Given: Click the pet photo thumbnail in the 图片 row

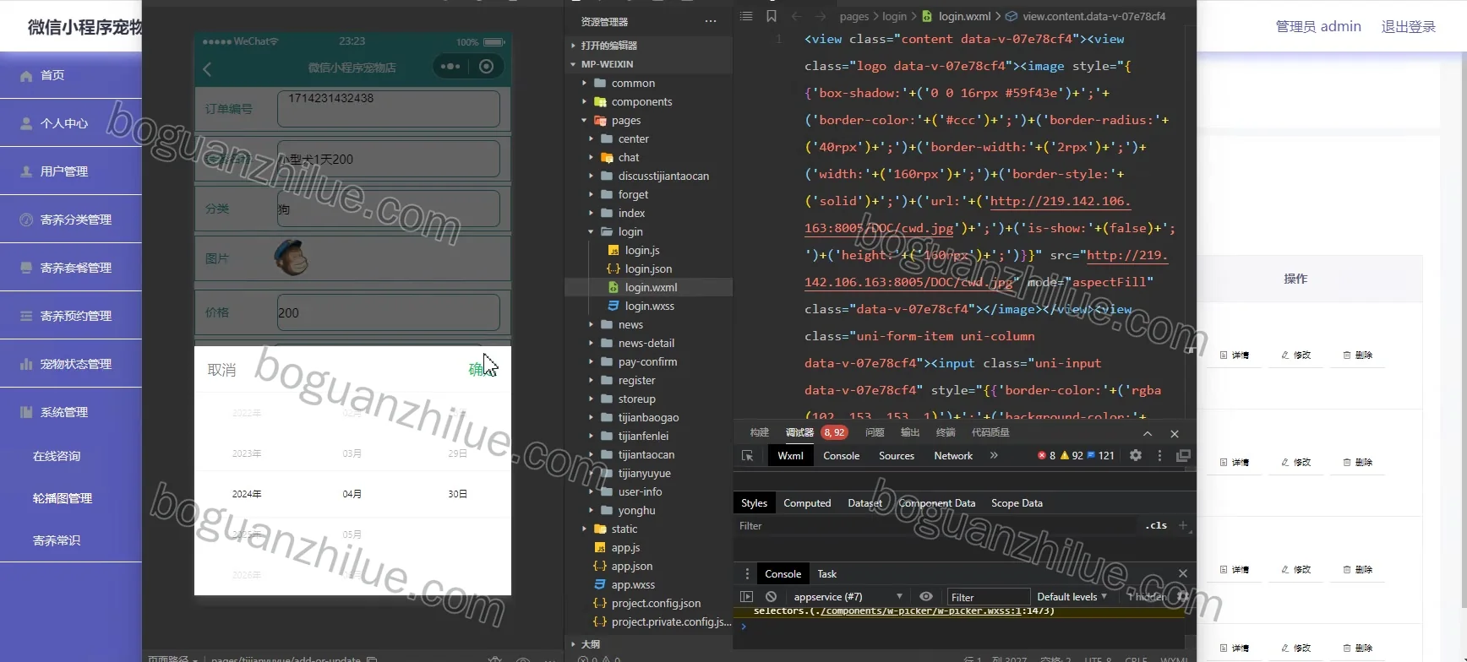Looking at the screenshot, I should point(291,258).
